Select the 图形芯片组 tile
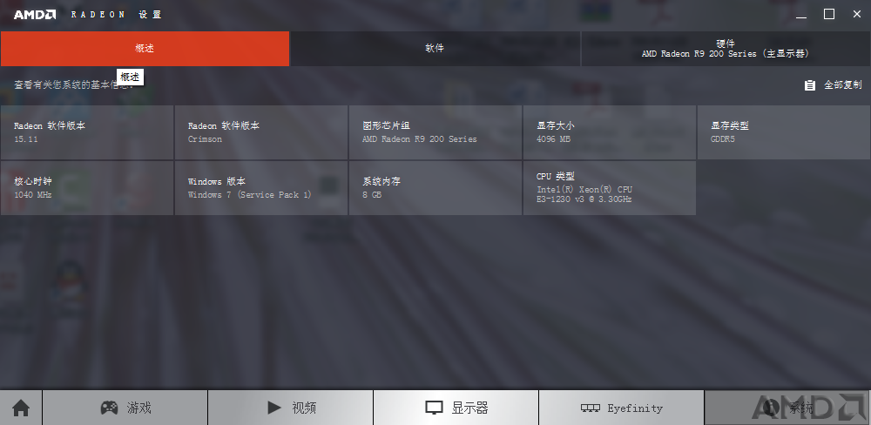This screenshot has width=871, height=425. tap(435, 132)
